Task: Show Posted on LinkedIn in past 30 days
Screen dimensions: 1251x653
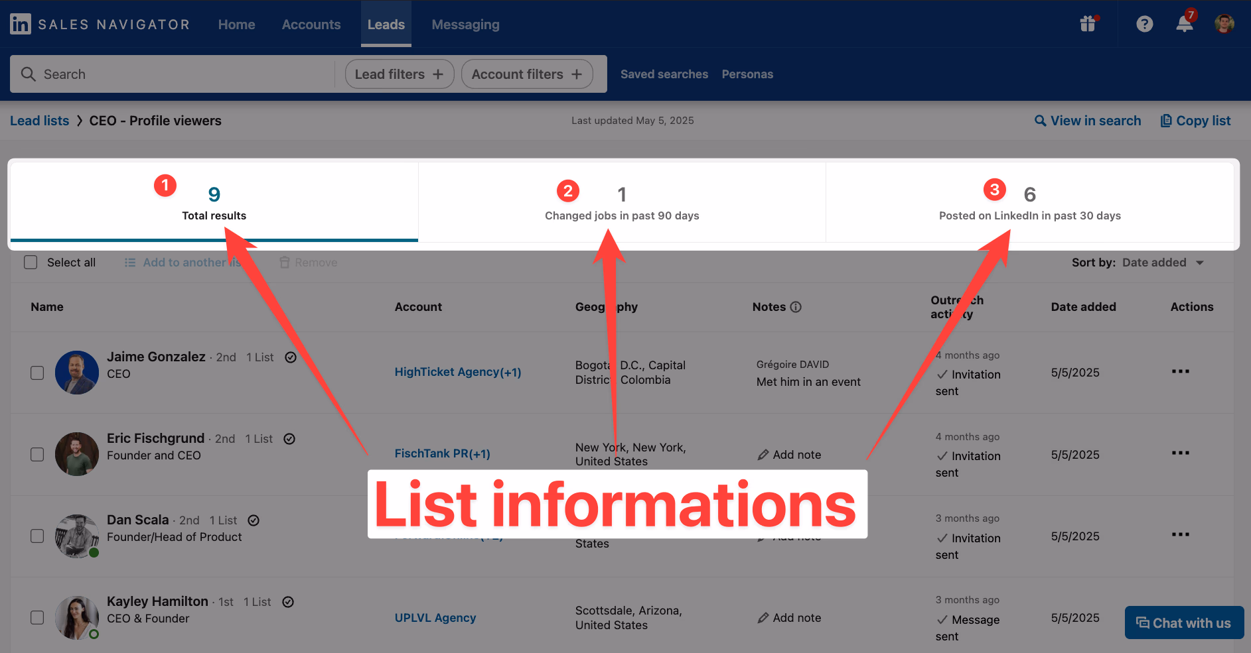Action: coord(1029,202)
